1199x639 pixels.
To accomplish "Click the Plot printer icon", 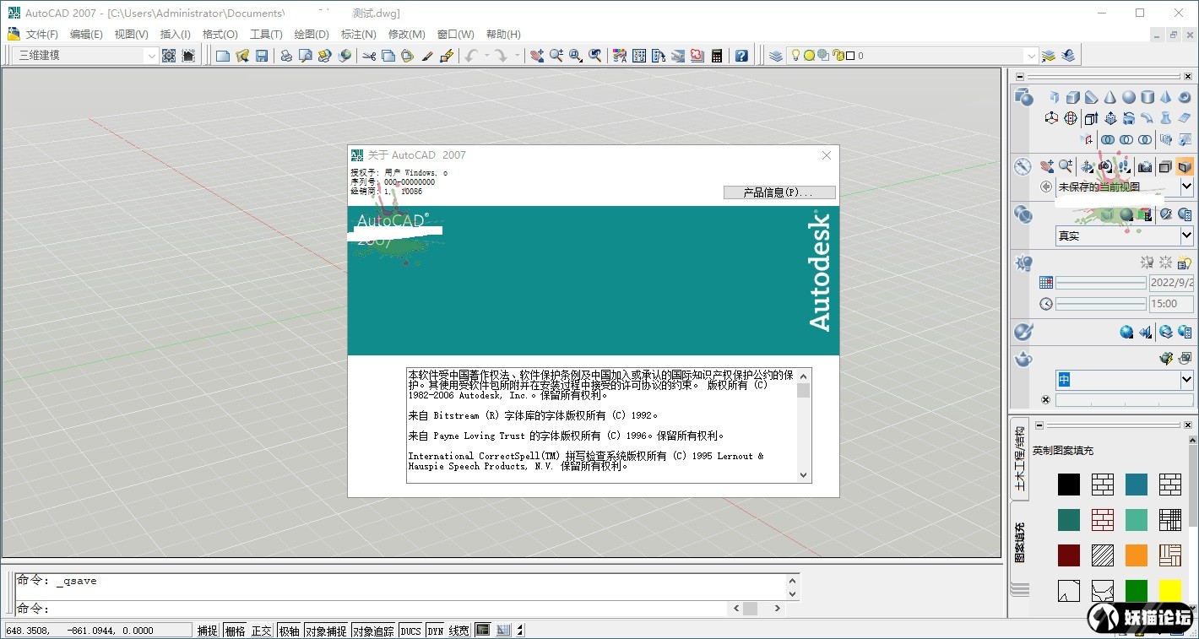I will (x=286, y=56).
